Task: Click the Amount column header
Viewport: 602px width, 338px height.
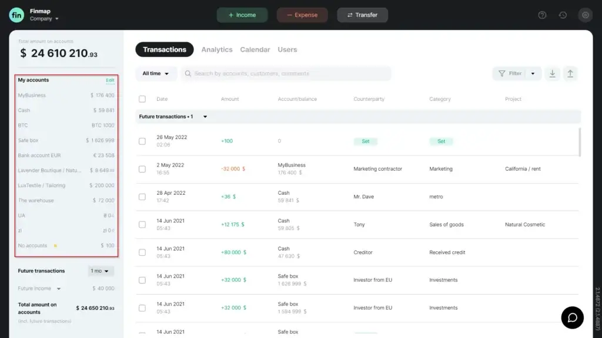Action: 230,99
